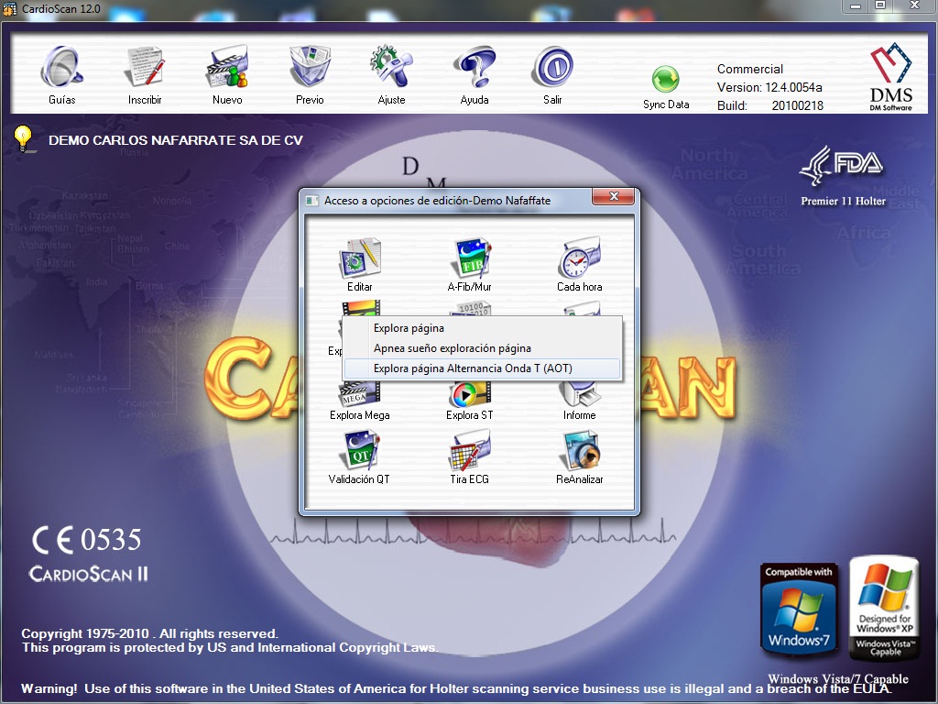The image size is (938, 704).
Task: Open Ajuste settings icon
Action: pos(391,67)
